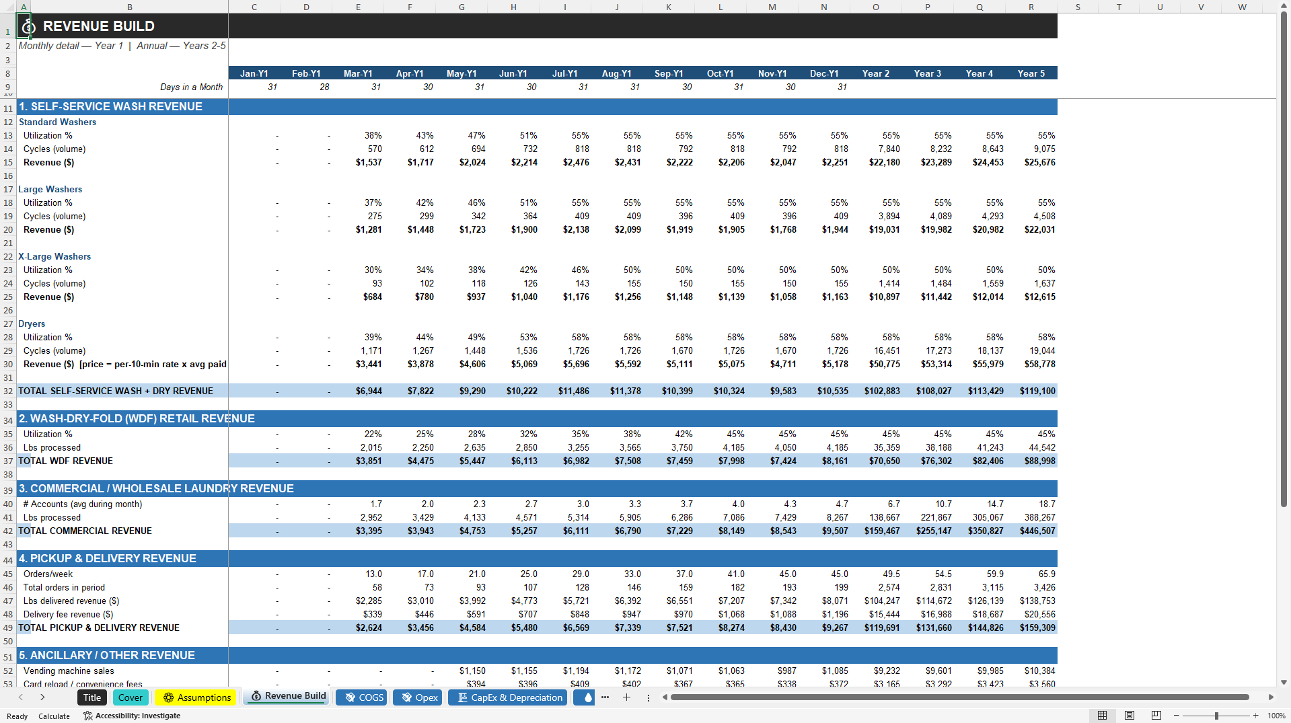1291x723 pixels.
Task: Click 3. COMMERCIAL / WHOLESALE LAUNDRY REVENUE header
Action: pyautogui.click(x=156, y=488)
